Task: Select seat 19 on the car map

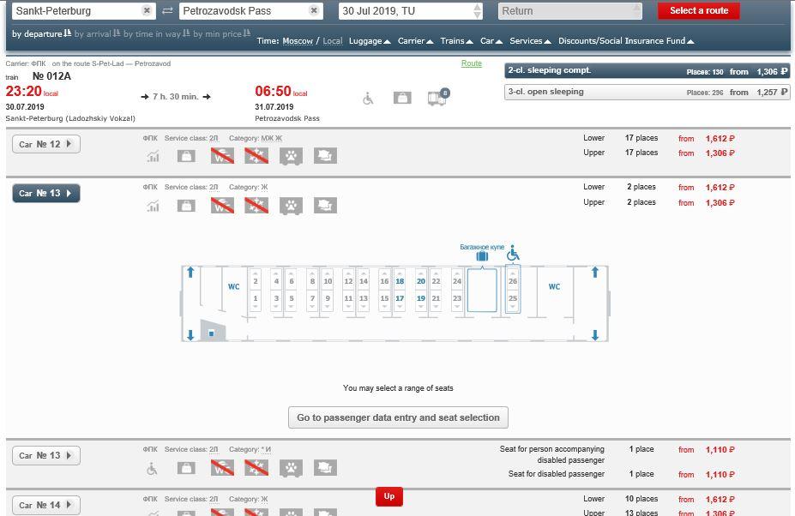Action: pos(421,298)
